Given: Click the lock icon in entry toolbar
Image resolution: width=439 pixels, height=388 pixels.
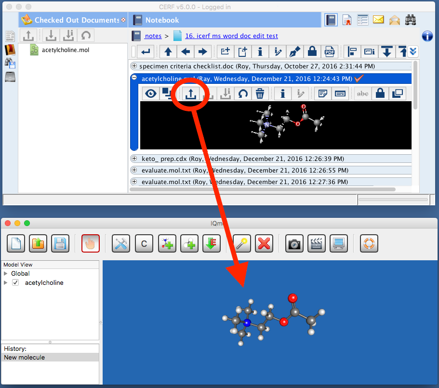Looking at the screenshot, I should click(x=380, y=94).
